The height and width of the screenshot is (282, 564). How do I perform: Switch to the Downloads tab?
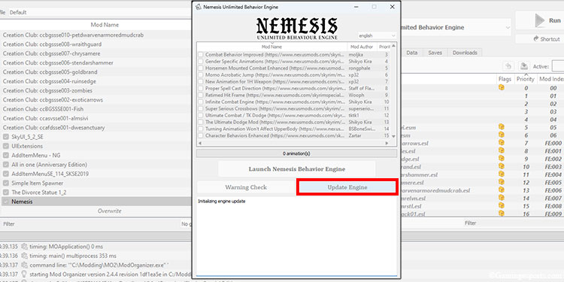(x=465, y=53)
